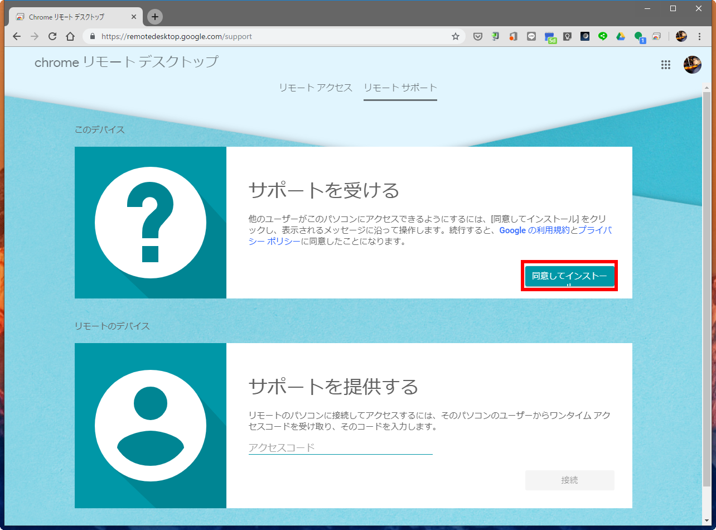Open the Google apps grid
Image resolution: width=716 pixels, height=530 pixels.
pos(665,65)
